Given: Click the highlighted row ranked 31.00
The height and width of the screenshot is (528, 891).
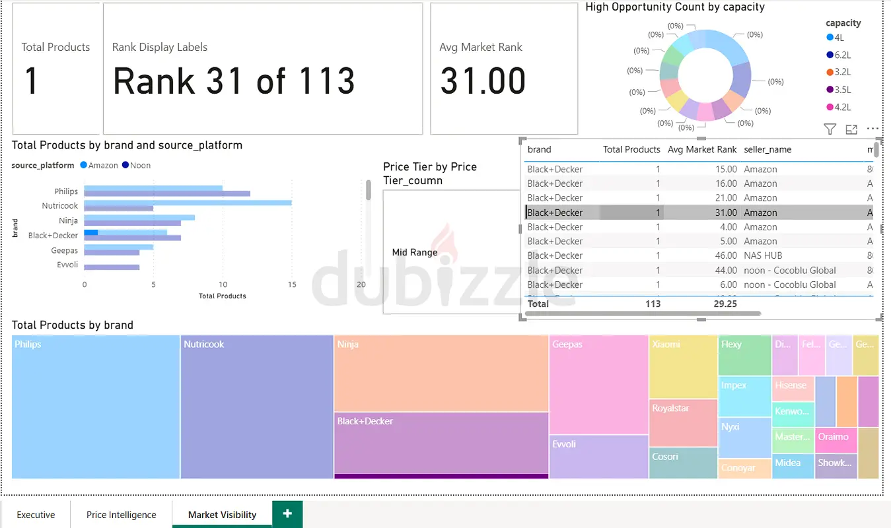Looking at the screenshot, I should coord(699,213).
